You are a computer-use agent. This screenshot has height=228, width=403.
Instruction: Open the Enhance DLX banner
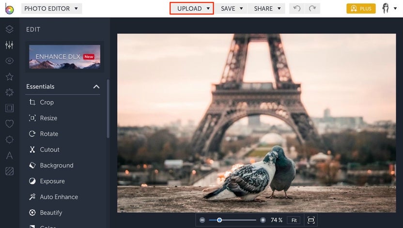(x=64, y=57)
